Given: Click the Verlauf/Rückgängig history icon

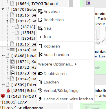Looking at the screenshot, I should [x=40, y=90].
